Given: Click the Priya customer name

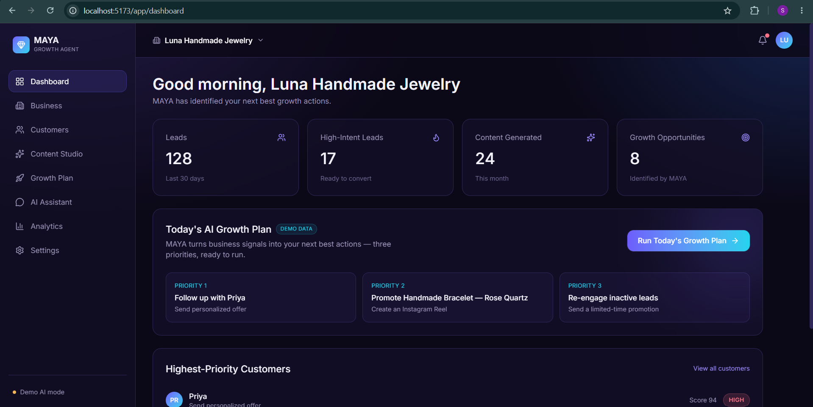Looking at the screenshot, I should point(198,396).
